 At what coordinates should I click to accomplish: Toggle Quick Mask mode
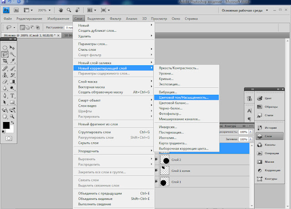tap(9, 138)
